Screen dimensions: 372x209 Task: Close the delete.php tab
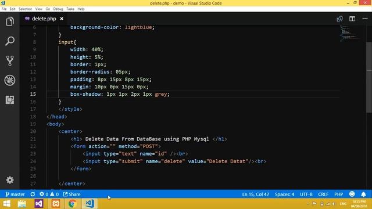pyautogui.click(x=62, y=19)
